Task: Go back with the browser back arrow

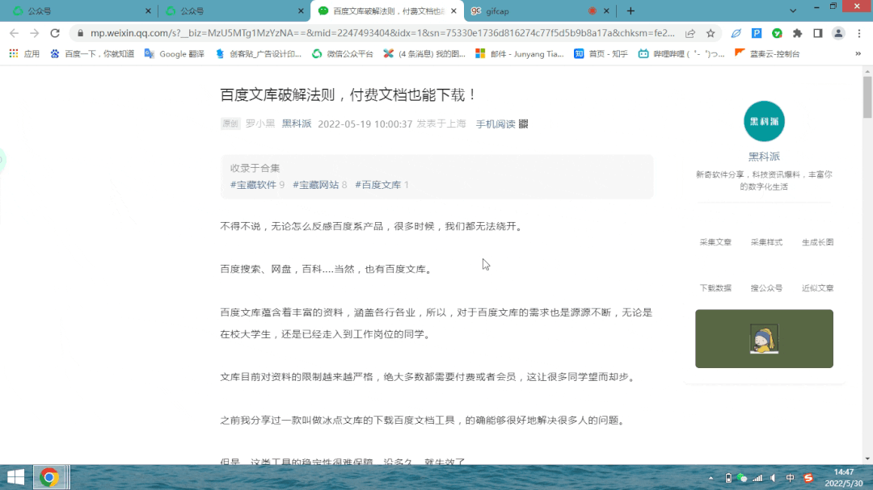Action: (14, 33)
